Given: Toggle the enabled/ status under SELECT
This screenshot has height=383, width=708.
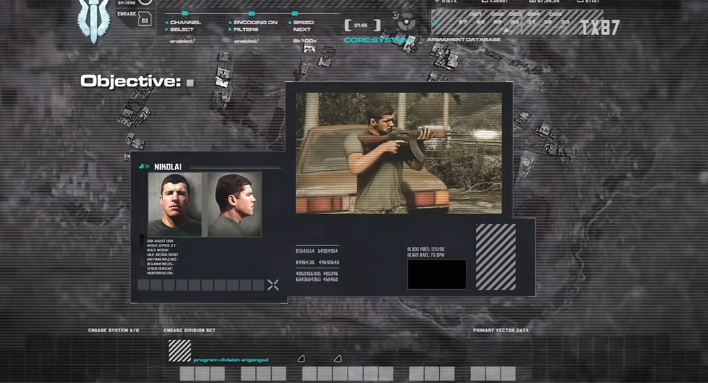Looking at the screenshot, I should (184, 41).
